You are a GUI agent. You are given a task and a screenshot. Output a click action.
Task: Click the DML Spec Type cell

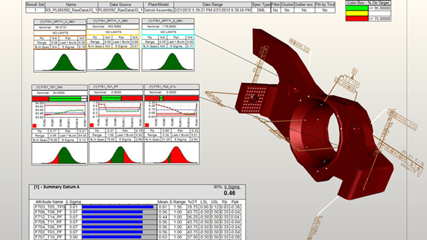[x=261, y=10]
